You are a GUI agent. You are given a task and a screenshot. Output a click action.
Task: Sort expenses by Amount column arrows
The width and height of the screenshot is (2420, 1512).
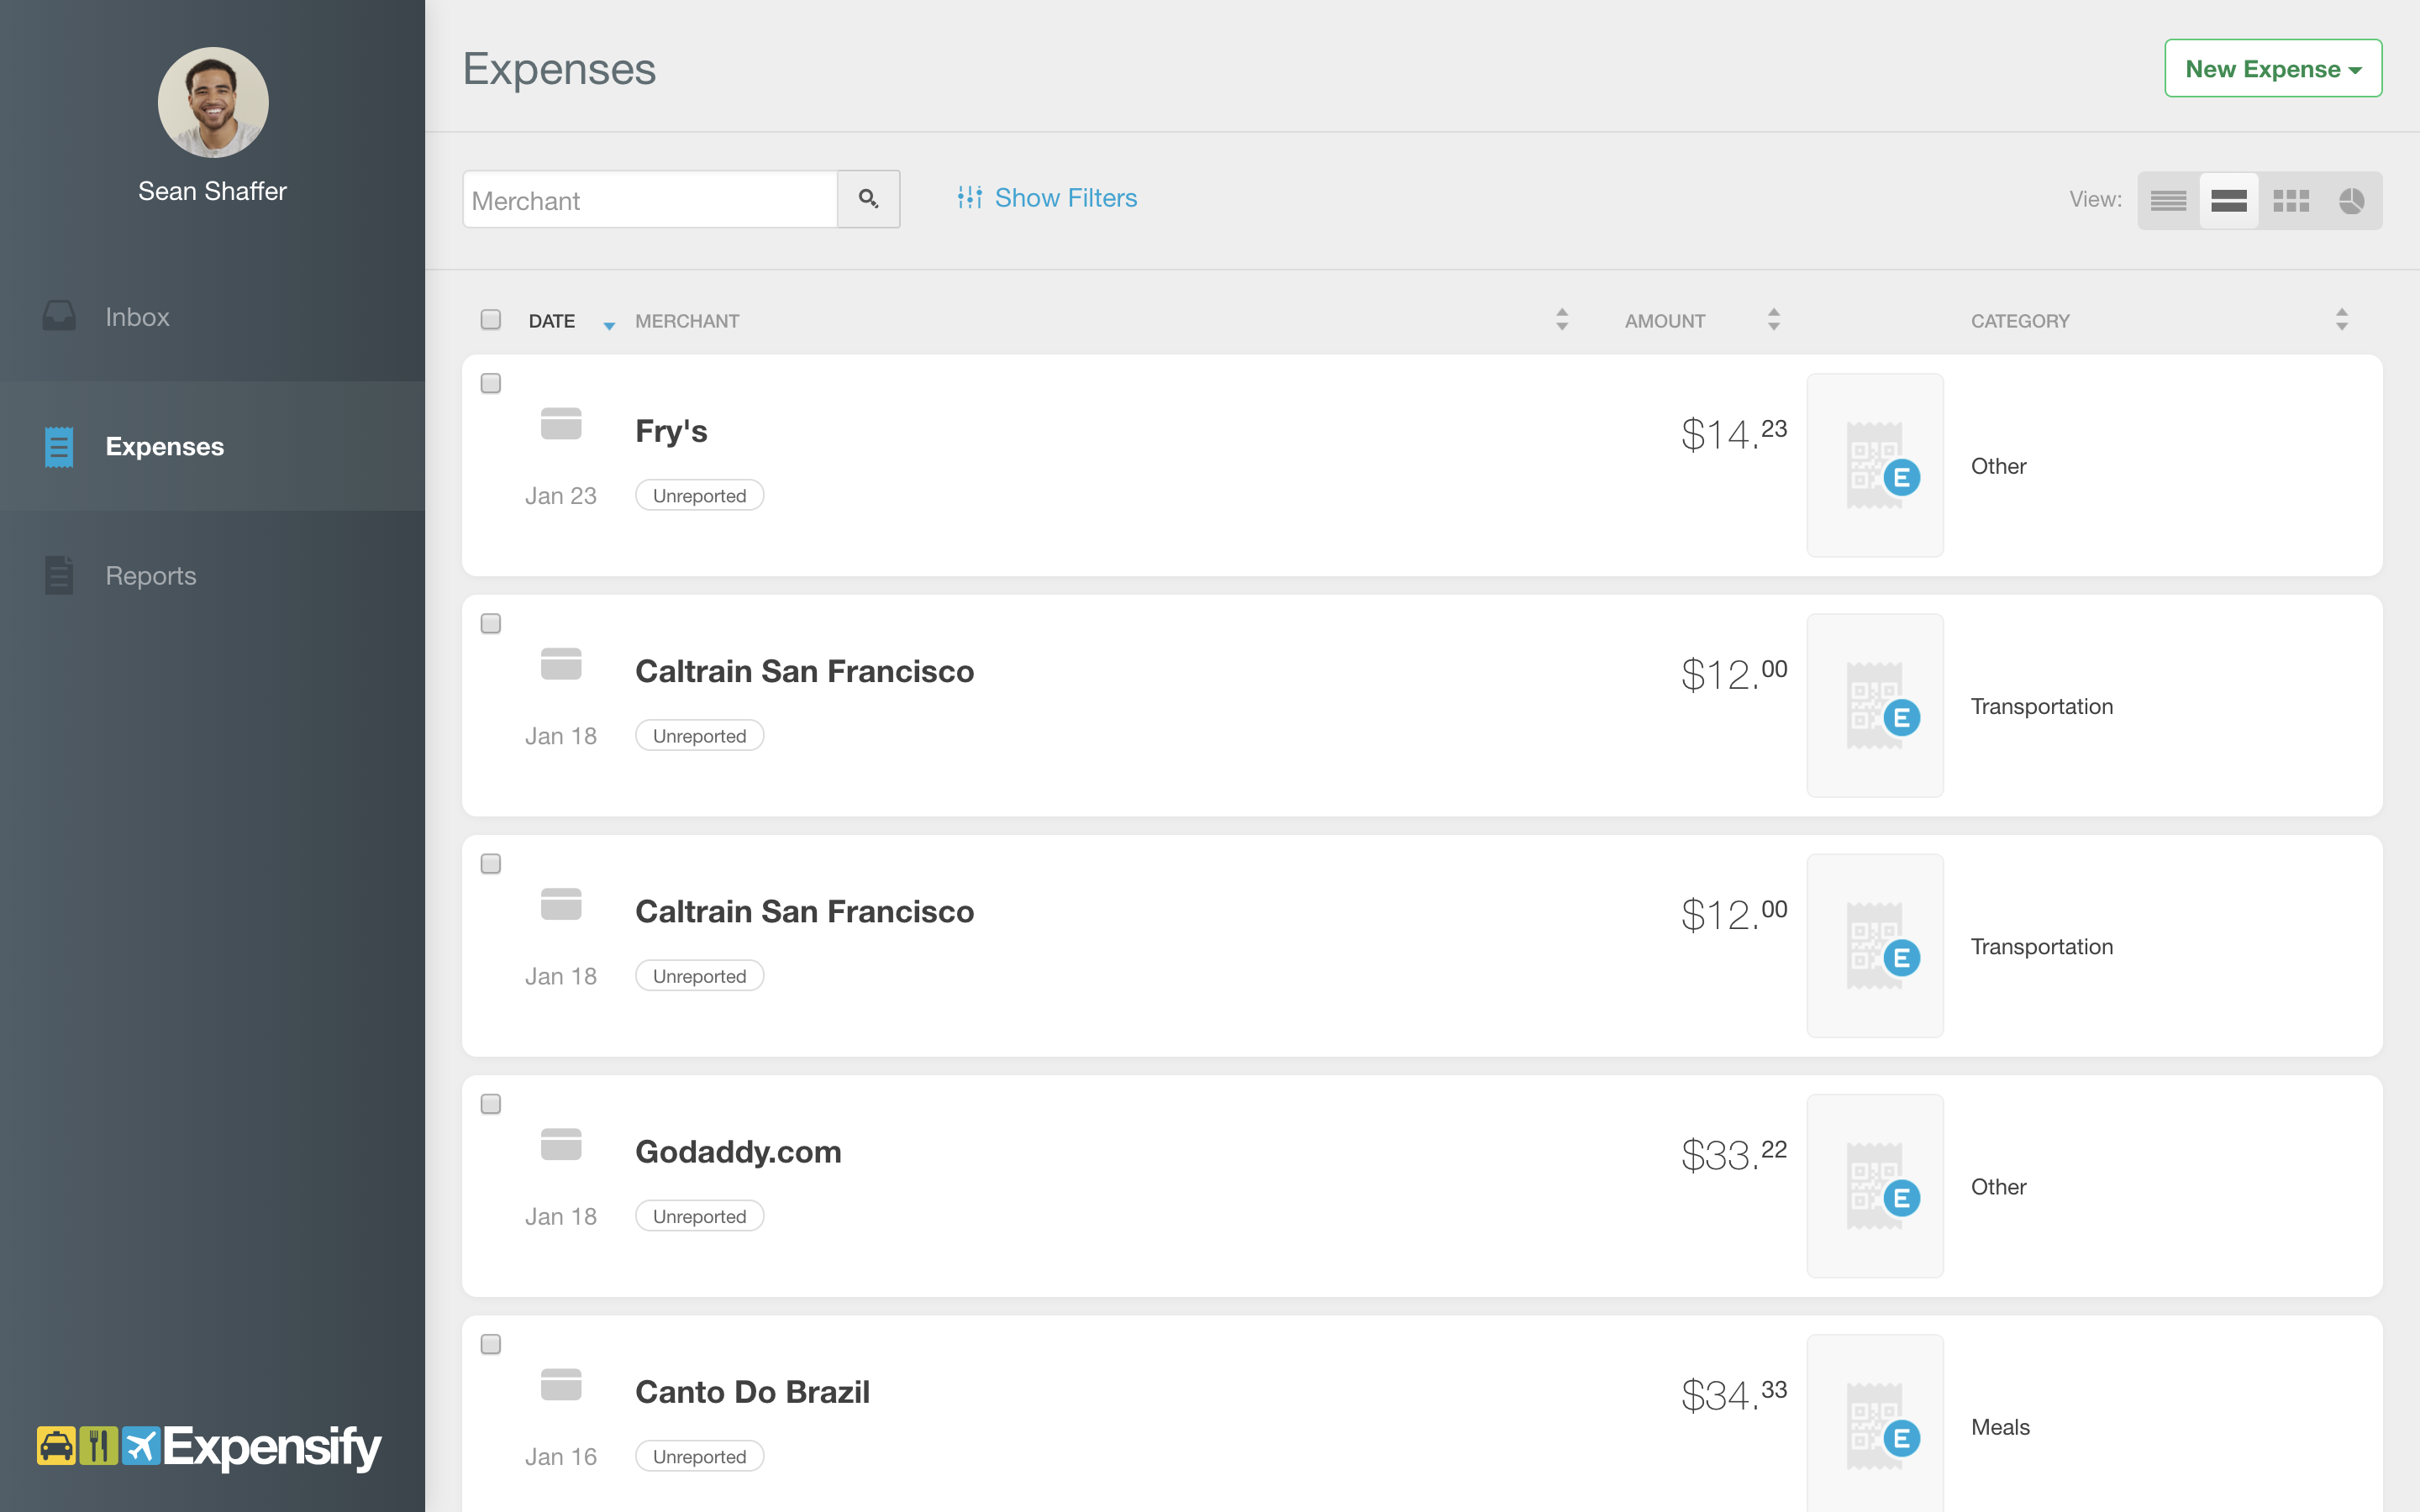pos(1773,320)
